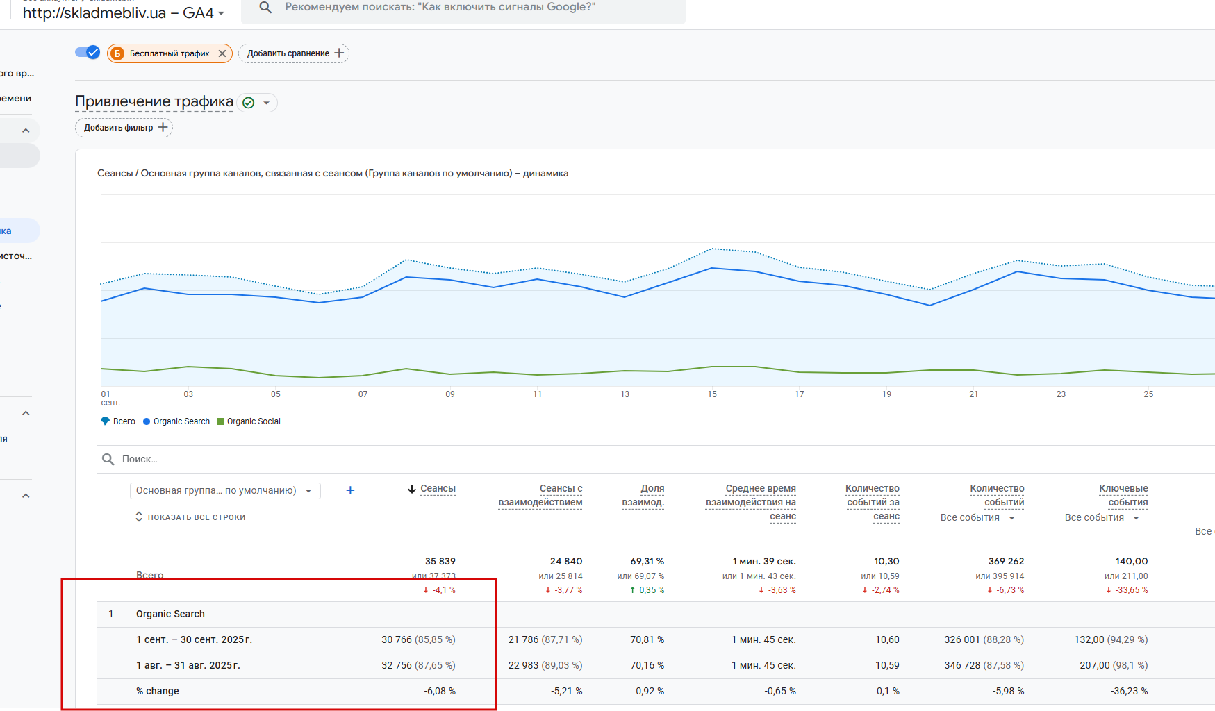Viewport: 1215px width, 711px height.
Task: Toggle the comparison switch off
Action: [x=88, y=53]
